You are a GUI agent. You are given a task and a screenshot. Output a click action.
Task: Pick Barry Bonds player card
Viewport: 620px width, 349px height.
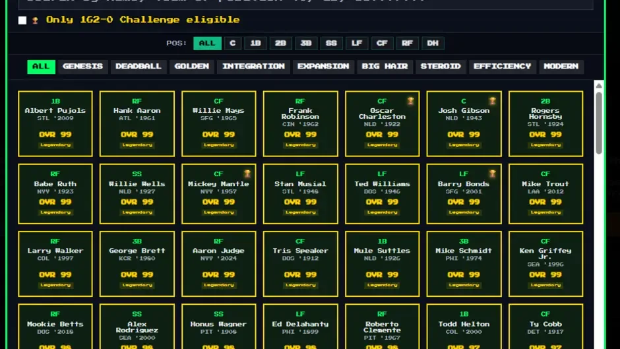464,194
